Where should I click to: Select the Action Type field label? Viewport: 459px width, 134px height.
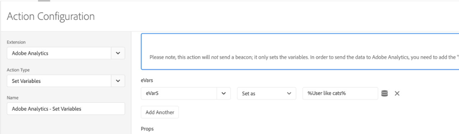coord(18,70)
